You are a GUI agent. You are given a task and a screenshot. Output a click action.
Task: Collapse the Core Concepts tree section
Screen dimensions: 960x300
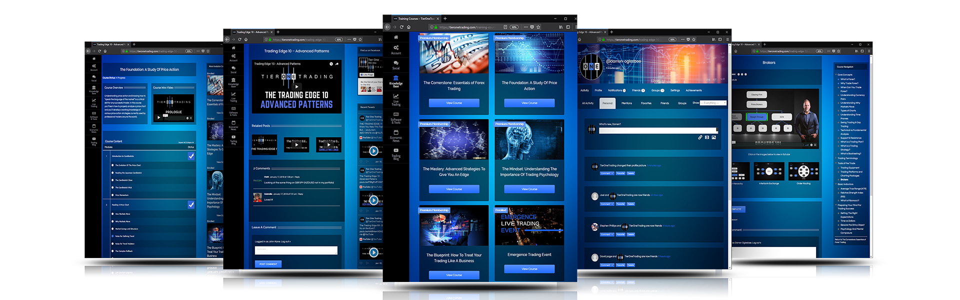[835, 75]
